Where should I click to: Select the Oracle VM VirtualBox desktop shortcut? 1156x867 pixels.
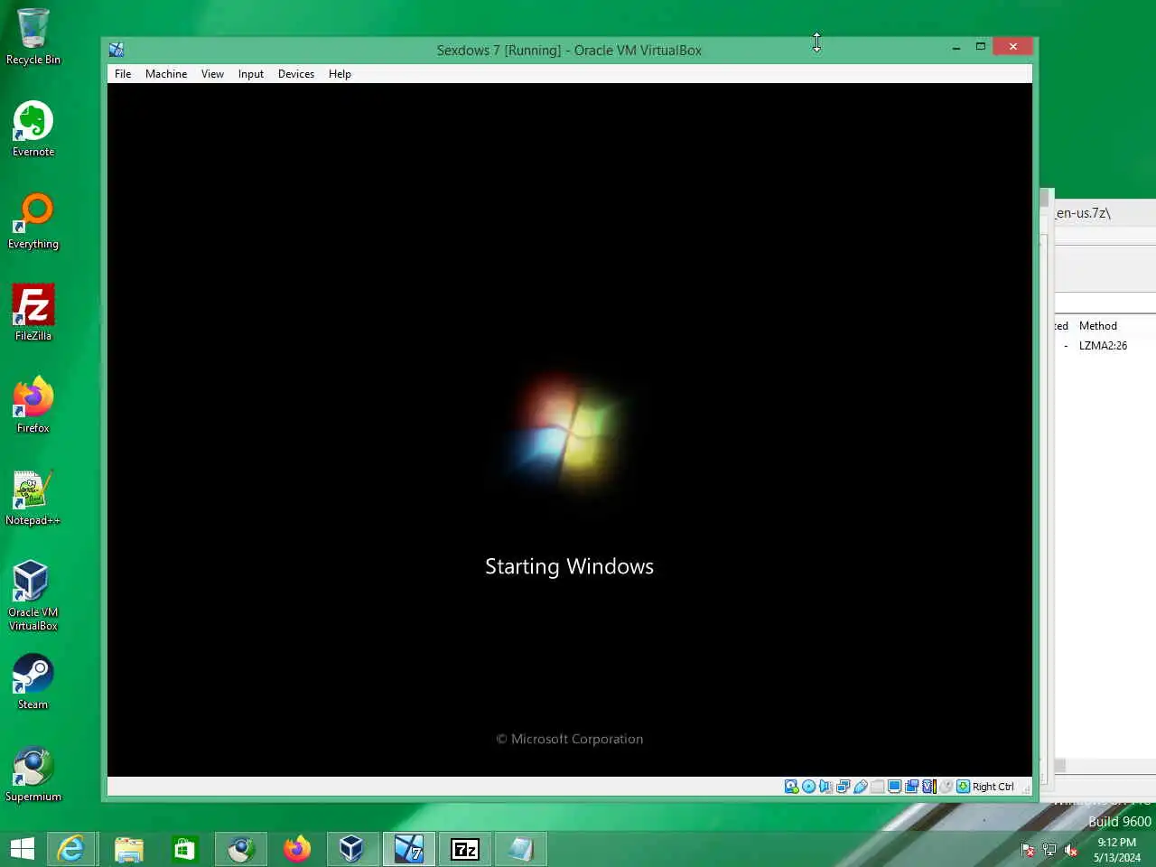click(x=33, y=595)
